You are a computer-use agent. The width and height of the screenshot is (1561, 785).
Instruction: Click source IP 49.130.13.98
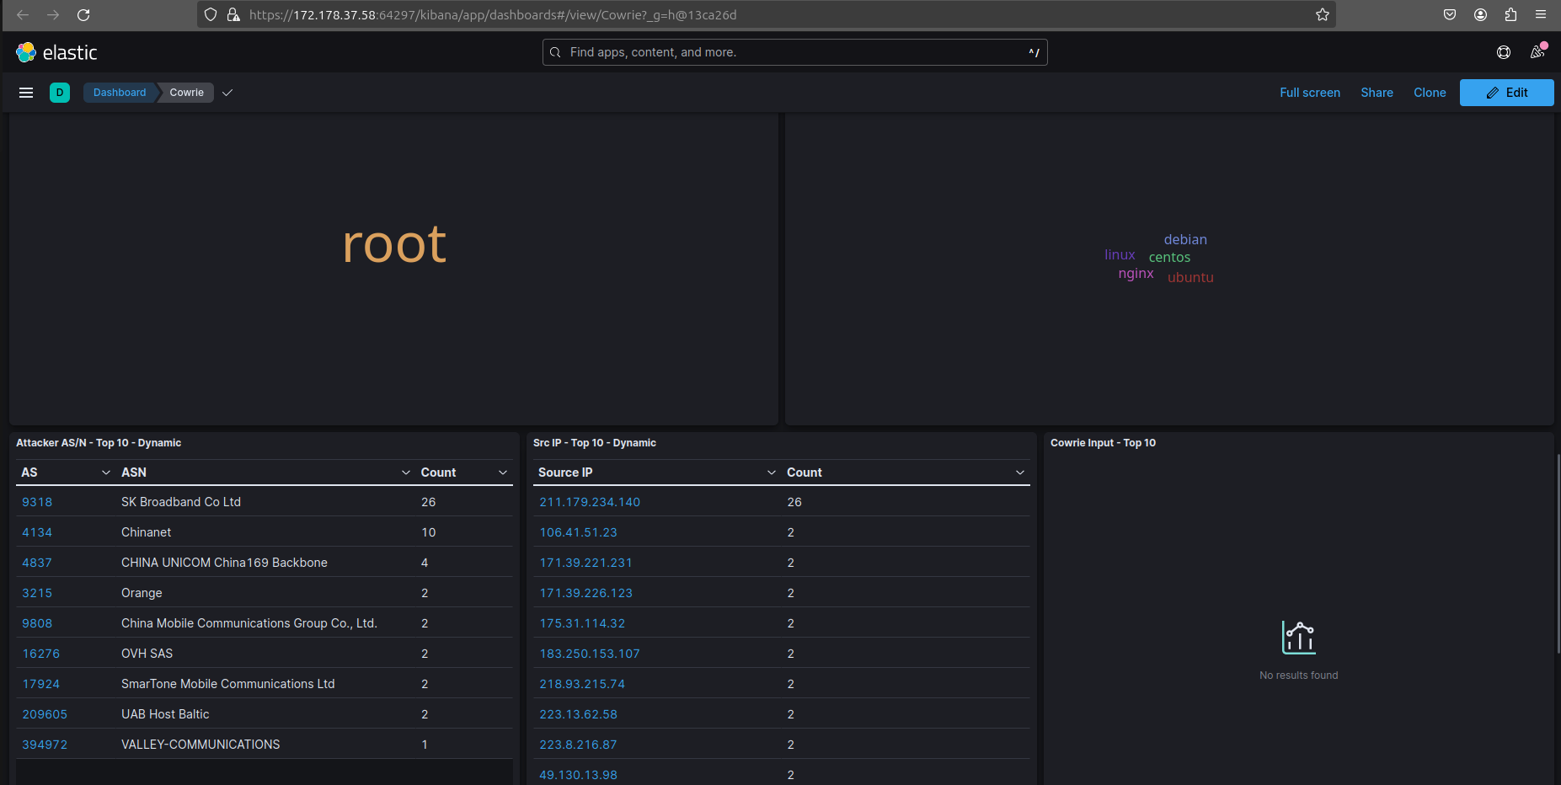coord(578,775)
